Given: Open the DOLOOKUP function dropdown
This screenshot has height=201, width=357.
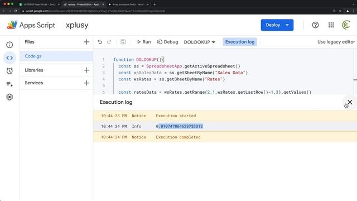Looking at the screenshot, I should [200, 42].
